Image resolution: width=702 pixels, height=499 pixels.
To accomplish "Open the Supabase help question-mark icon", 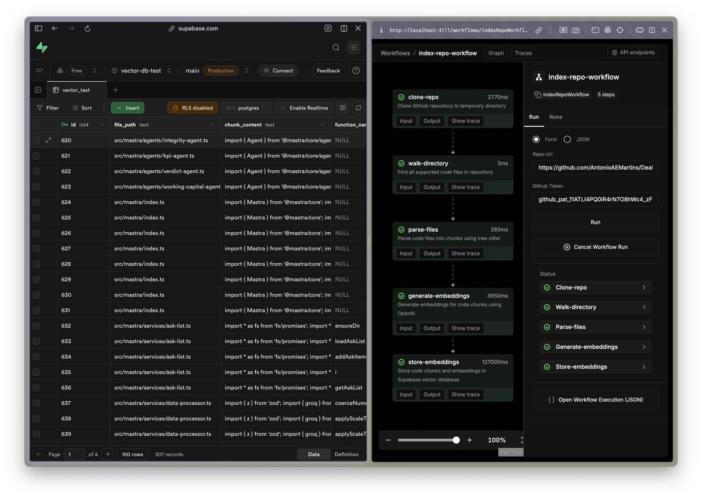I will pos(355,70).
